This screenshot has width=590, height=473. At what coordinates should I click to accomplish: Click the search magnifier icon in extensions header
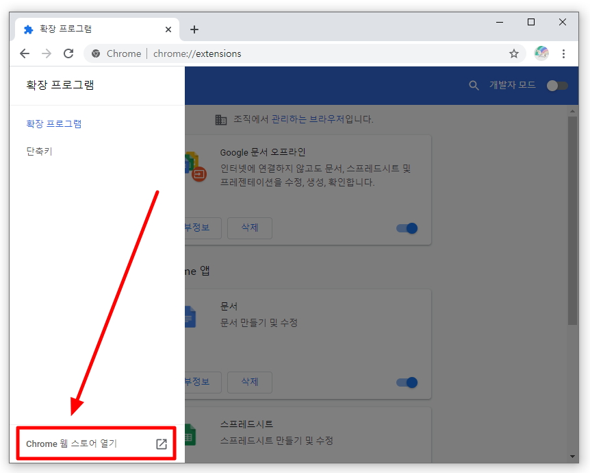coord(474,85)
